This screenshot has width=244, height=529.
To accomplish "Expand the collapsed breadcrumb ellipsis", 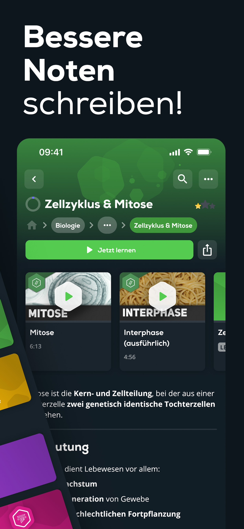I will 107,225.
